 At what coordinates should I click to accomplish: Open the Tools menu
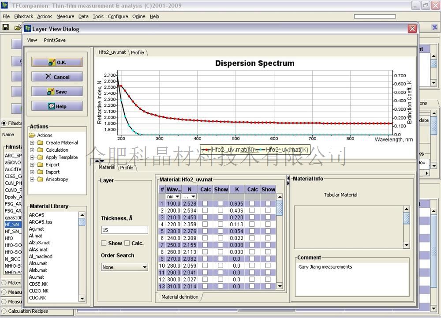98,16
